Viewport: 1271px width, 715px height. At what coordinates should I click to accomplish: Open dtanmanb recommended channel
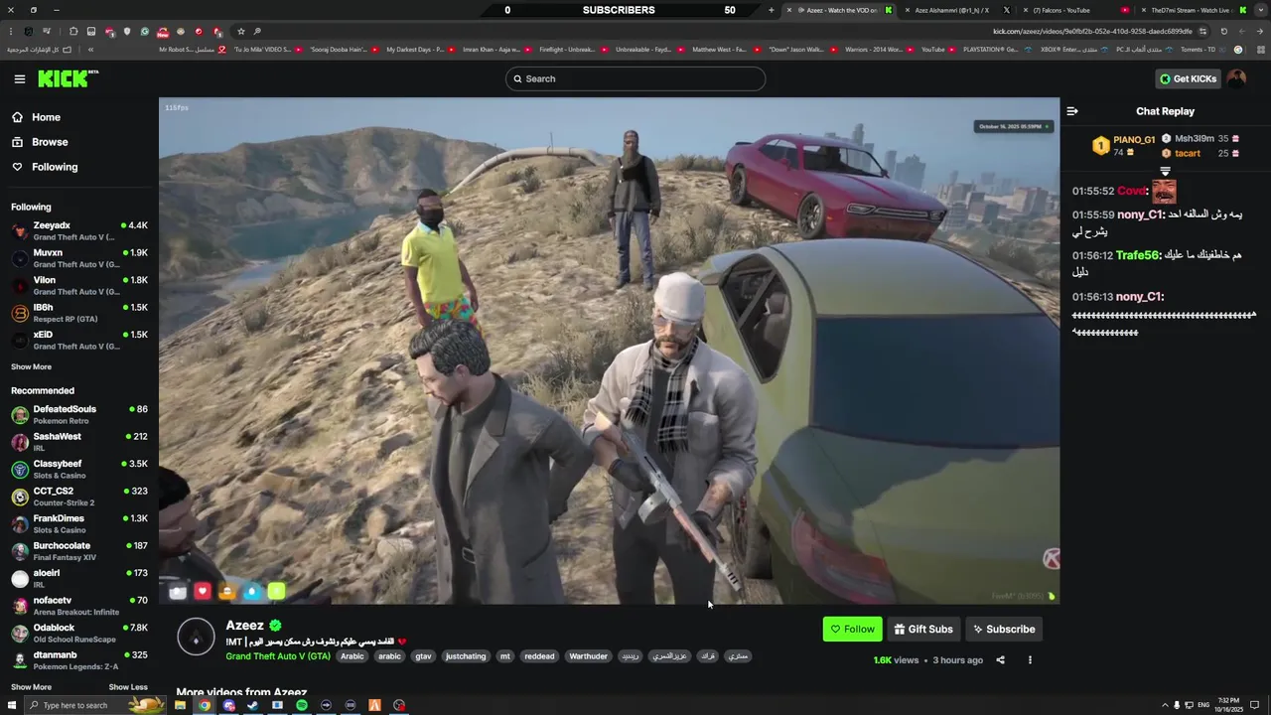(79, 660)
